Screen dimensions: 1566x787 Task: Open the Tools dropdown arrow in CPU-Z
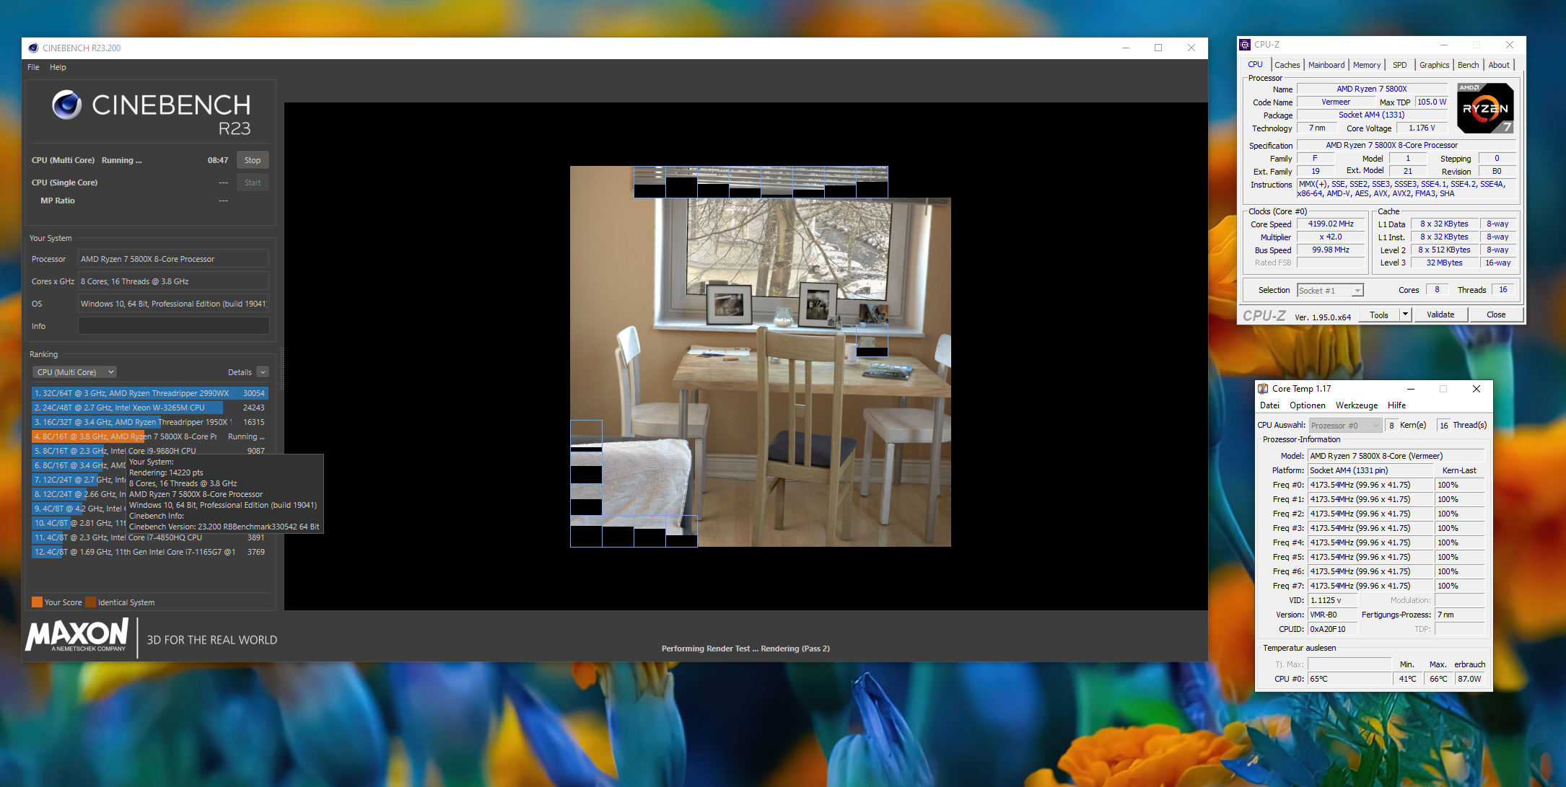(1404, 315)
